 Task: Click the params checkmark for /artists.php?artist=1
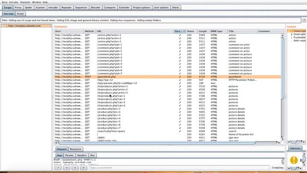point(180,35)
